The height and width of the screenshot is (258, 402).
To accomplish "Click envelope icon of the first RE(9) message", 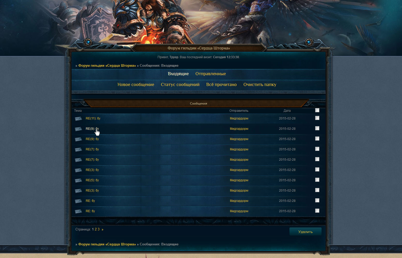I will click(79, 129).
